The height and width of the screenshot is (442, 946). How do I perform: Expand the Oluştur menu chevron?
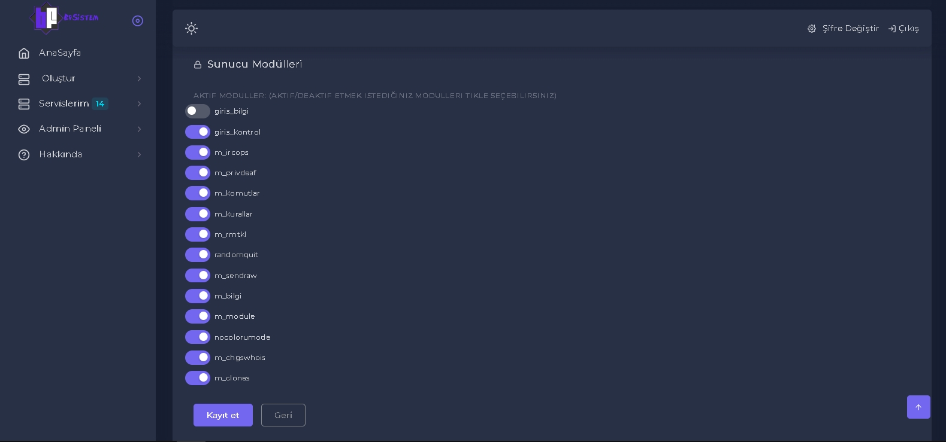pyautogui.click(x=139, y=79)
